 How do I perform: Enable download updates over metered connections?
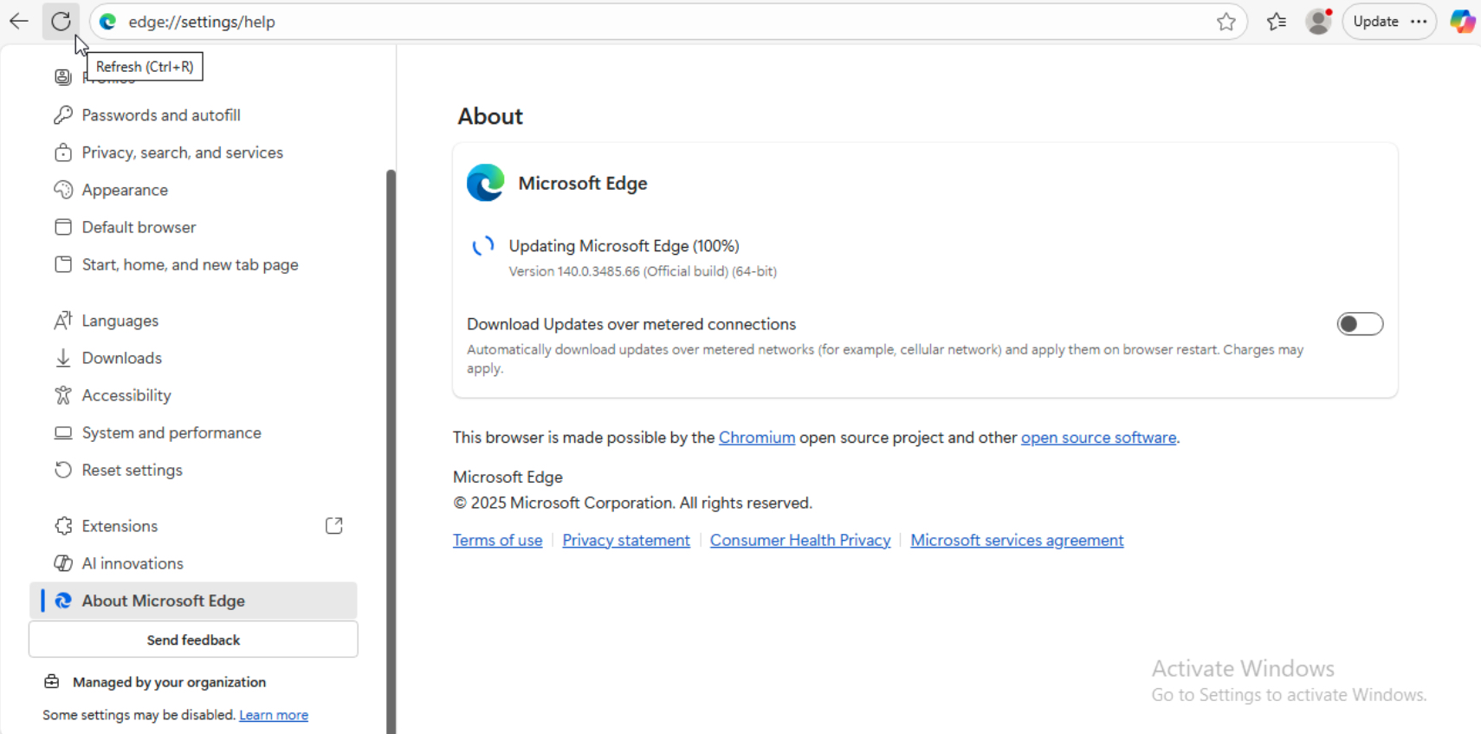(x=1359, y=324)
